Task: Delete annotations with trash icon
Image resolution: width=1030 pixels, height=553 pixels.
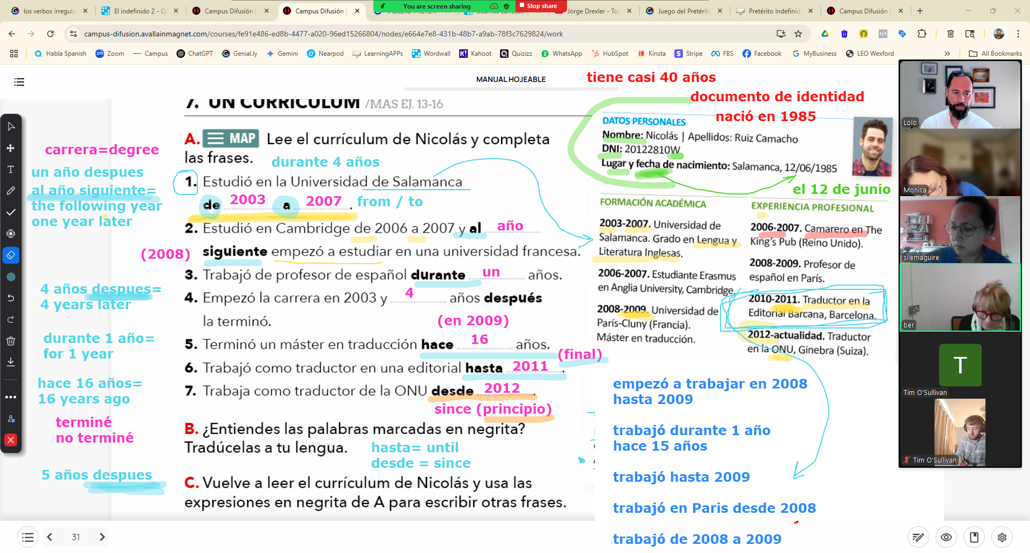Action: click(x=11, y=341)
